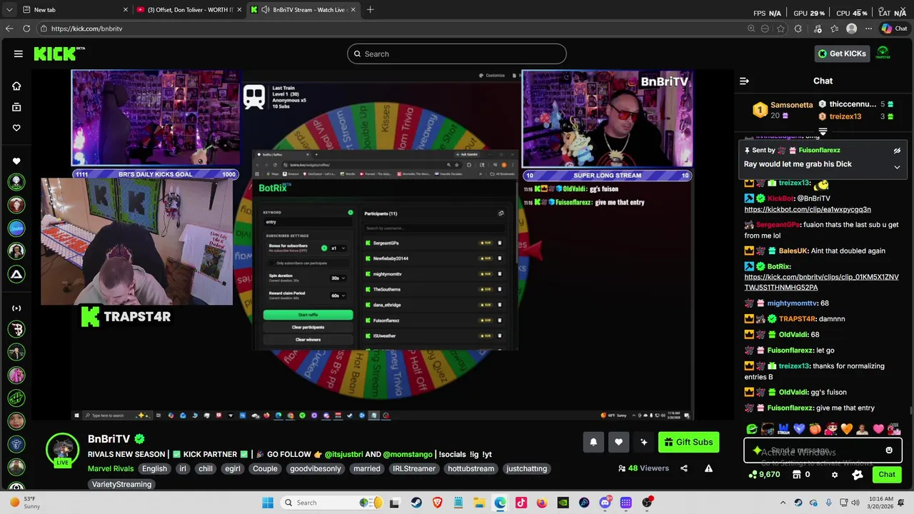Expand the chat leaderboard arrow
Viewport: 914px width, 514px height.
(823, 131)
